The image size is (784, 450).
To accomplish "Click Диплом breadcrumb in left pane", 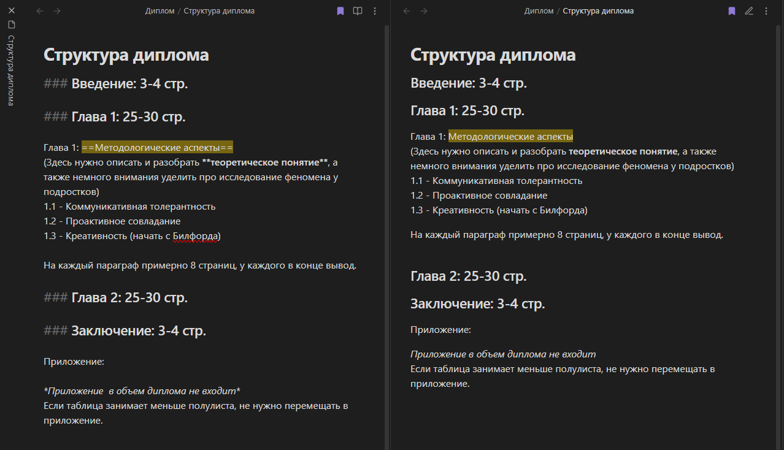I will [x=159, y=11].
